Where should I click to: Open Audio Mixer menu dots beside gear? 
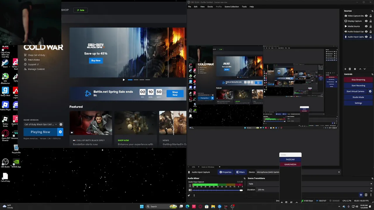(194, 195)
